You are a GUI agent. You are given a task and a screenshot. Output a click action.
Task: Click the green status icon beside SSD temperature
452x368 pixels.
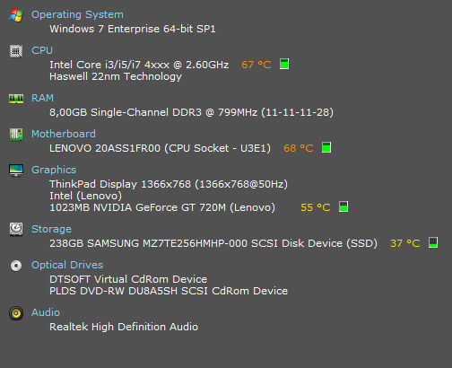pos(433,242)
